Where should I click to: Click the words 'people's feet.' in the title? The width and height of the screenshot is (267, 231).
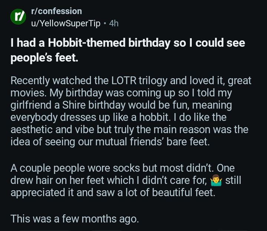pyautogui.click(x=44, y=58)
